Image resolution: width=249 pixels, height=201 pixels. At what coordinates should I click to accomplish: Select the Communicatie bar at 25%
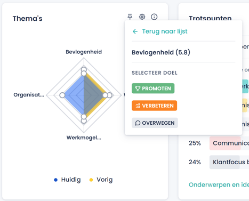tap(229, 143)
